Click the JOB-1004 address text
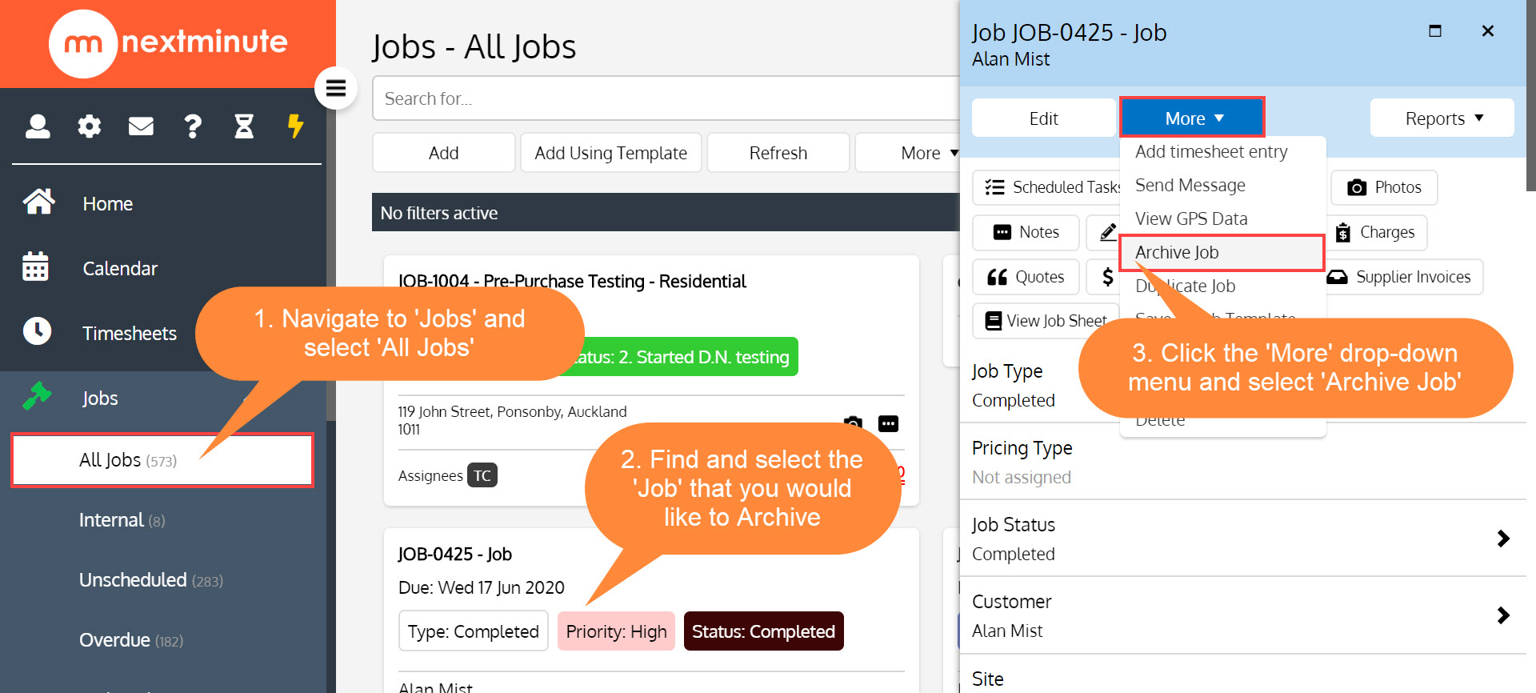Screen dimensions: 1536x693 pos(512,420)
